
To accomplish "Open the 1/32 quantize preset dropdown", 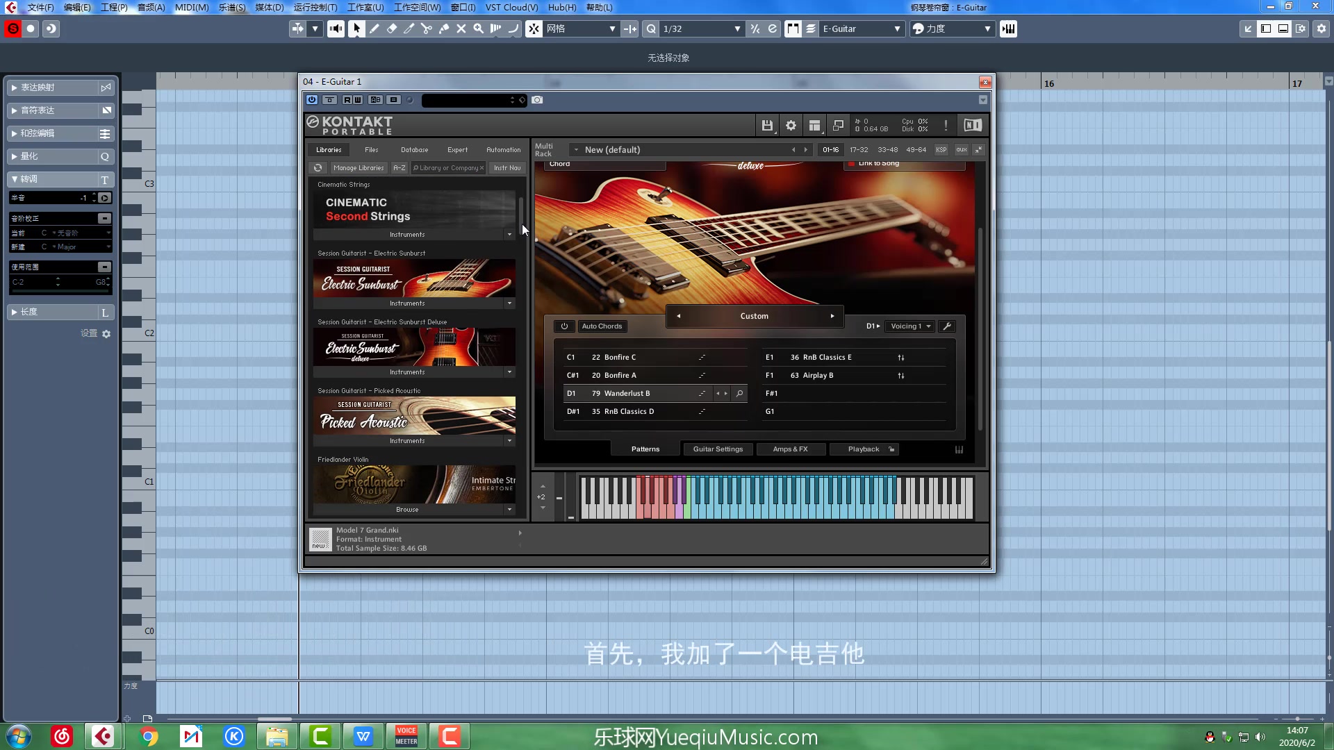I will pyautogui.click(x=702, y=28).
